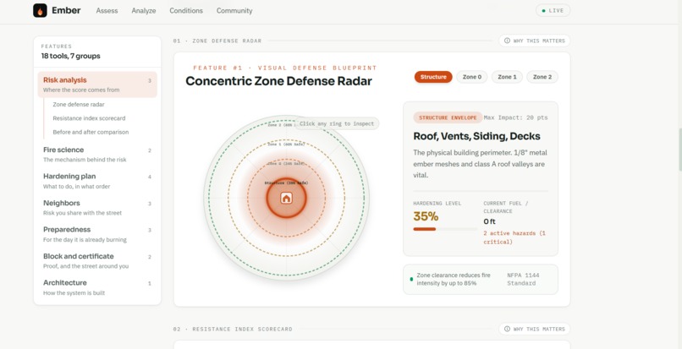Click the '01 · Zone Defense Radar' label

[x=217, y=41]
